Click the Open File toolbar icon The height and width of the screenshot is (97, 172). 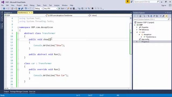tap(16, 8)
